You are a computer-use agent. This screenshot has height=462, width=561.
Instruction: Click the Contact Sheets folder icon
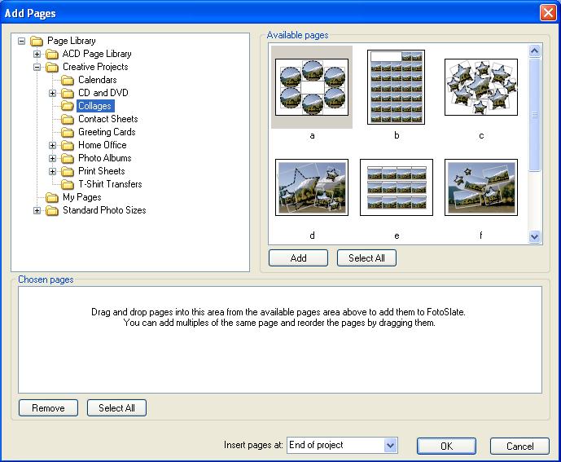(68, 119)
